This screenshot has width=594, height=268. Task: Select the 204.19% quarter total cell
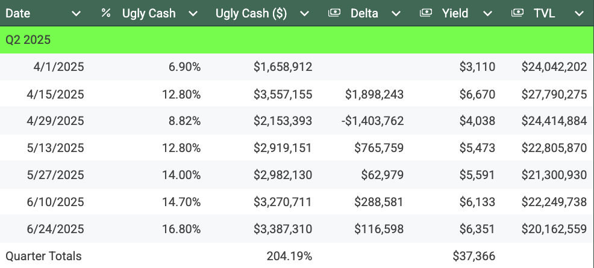[289, 256]
